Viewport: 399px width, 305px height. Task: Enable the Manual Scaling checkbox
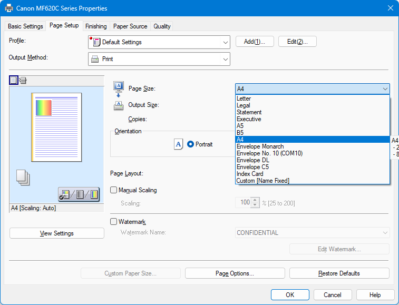pyautogui.click(x=114, y=190)
